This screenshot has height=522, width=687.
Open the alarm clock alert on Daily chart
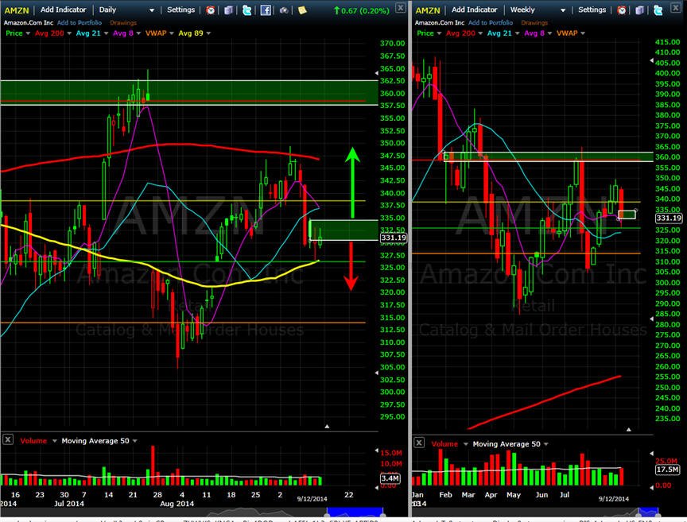tap(210, 10)
